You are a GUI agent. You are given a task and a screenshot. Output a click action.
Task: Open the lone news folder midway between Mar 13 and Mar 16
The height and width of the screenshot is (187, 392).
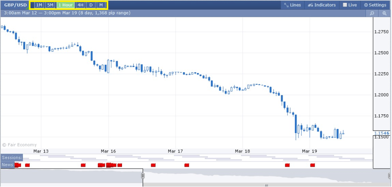(x=83, y=165)
